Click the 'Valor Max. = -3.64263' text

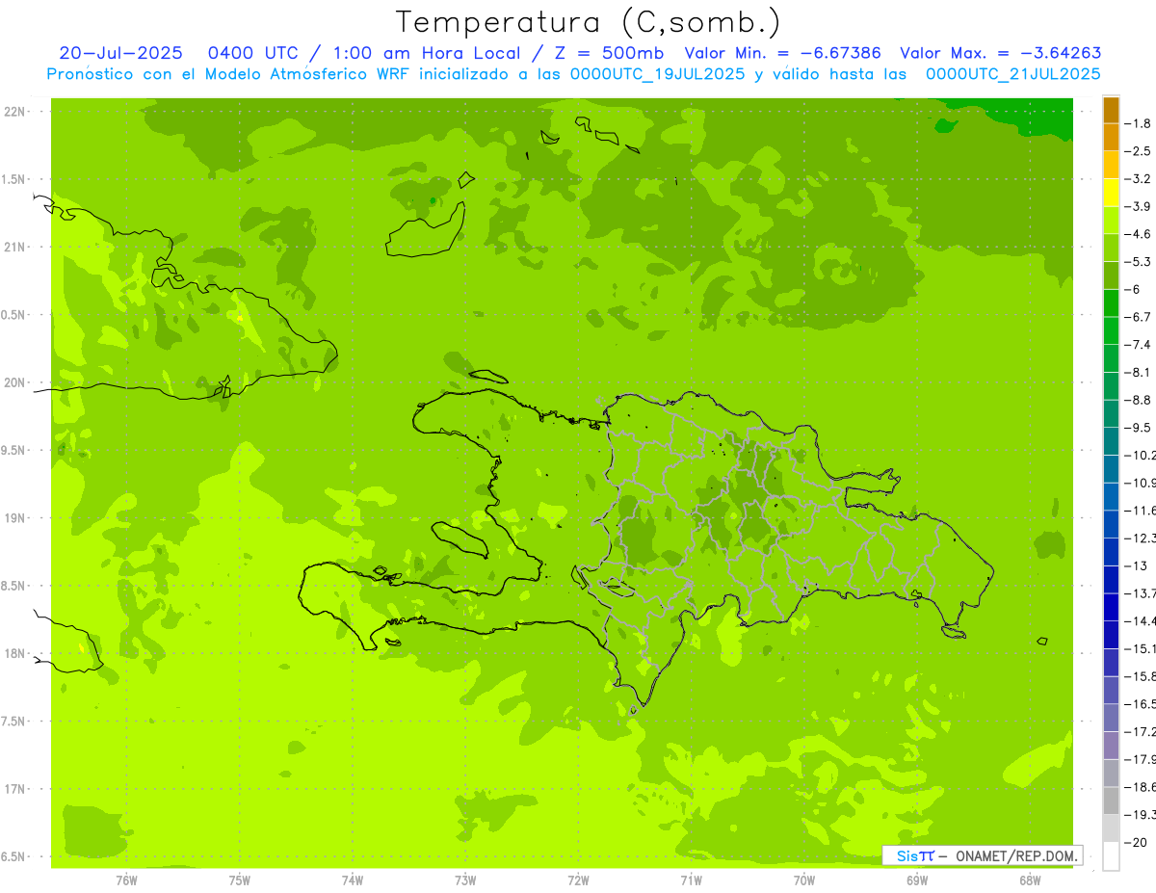(x=1000, y=53)
